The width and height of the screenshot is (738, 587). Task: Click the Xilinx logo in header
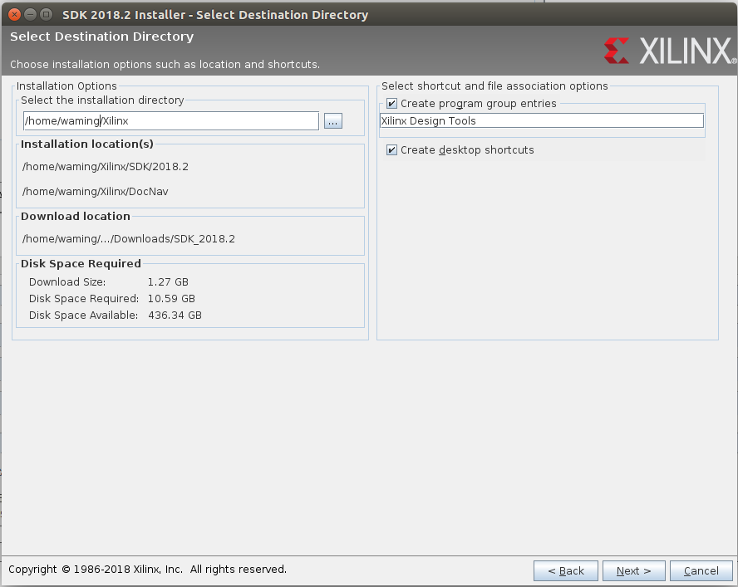click(670, 51)
